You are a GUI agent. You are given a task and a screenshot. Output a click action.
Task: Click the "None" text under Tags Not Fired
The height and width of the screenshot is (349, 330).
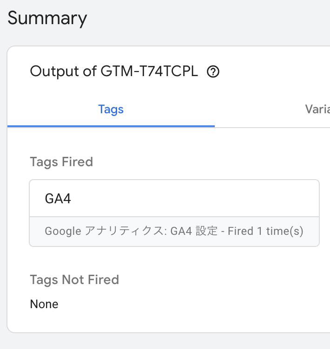[44, 304]
